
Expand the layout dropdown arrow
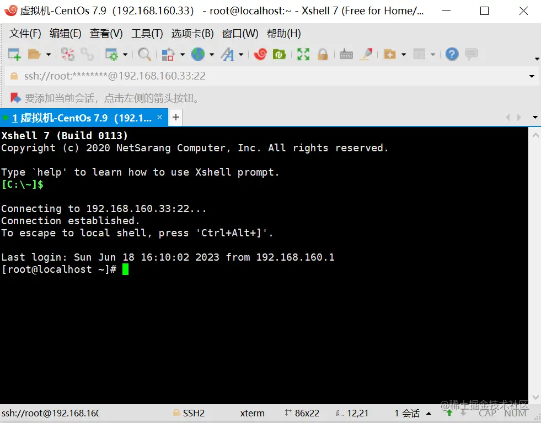tap(433, 55)
